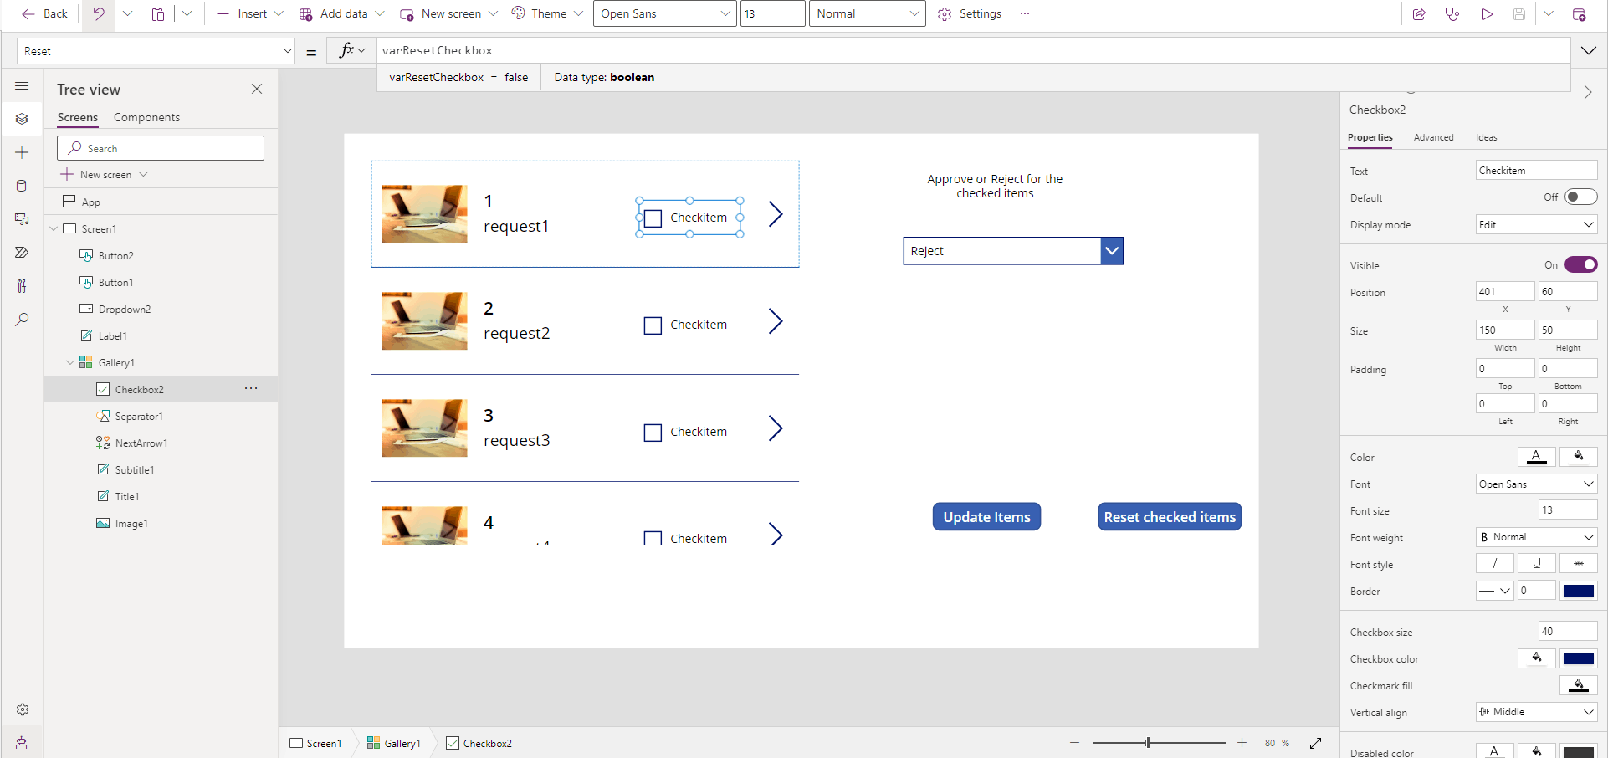Click the Save icon in top bar
The width and height of the screenshot is (1608, 758).
tap(1519, 14)
